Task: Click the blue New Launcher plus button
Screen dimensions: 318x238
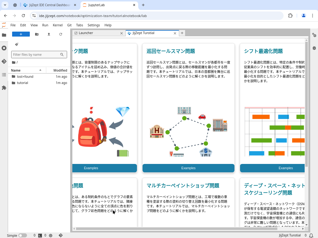Action: click(x=21, y=34)
